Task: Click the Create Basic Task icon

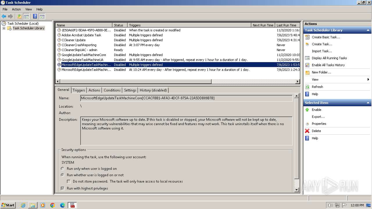Action: [x=307, y=37]
